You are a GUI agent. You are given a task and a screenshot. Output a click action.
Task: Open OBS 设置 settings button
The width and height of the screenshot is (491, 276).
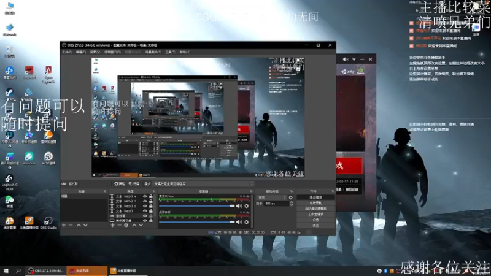315,220
